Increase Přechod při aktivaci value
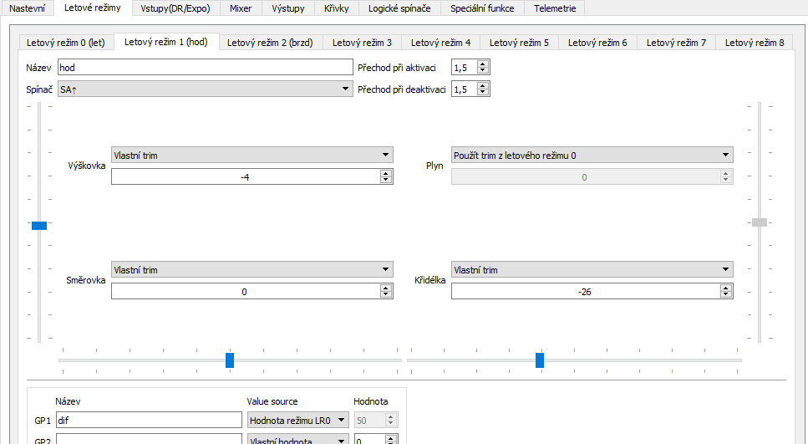This screenshot has width=808, height=444. (x=483, y=64)
